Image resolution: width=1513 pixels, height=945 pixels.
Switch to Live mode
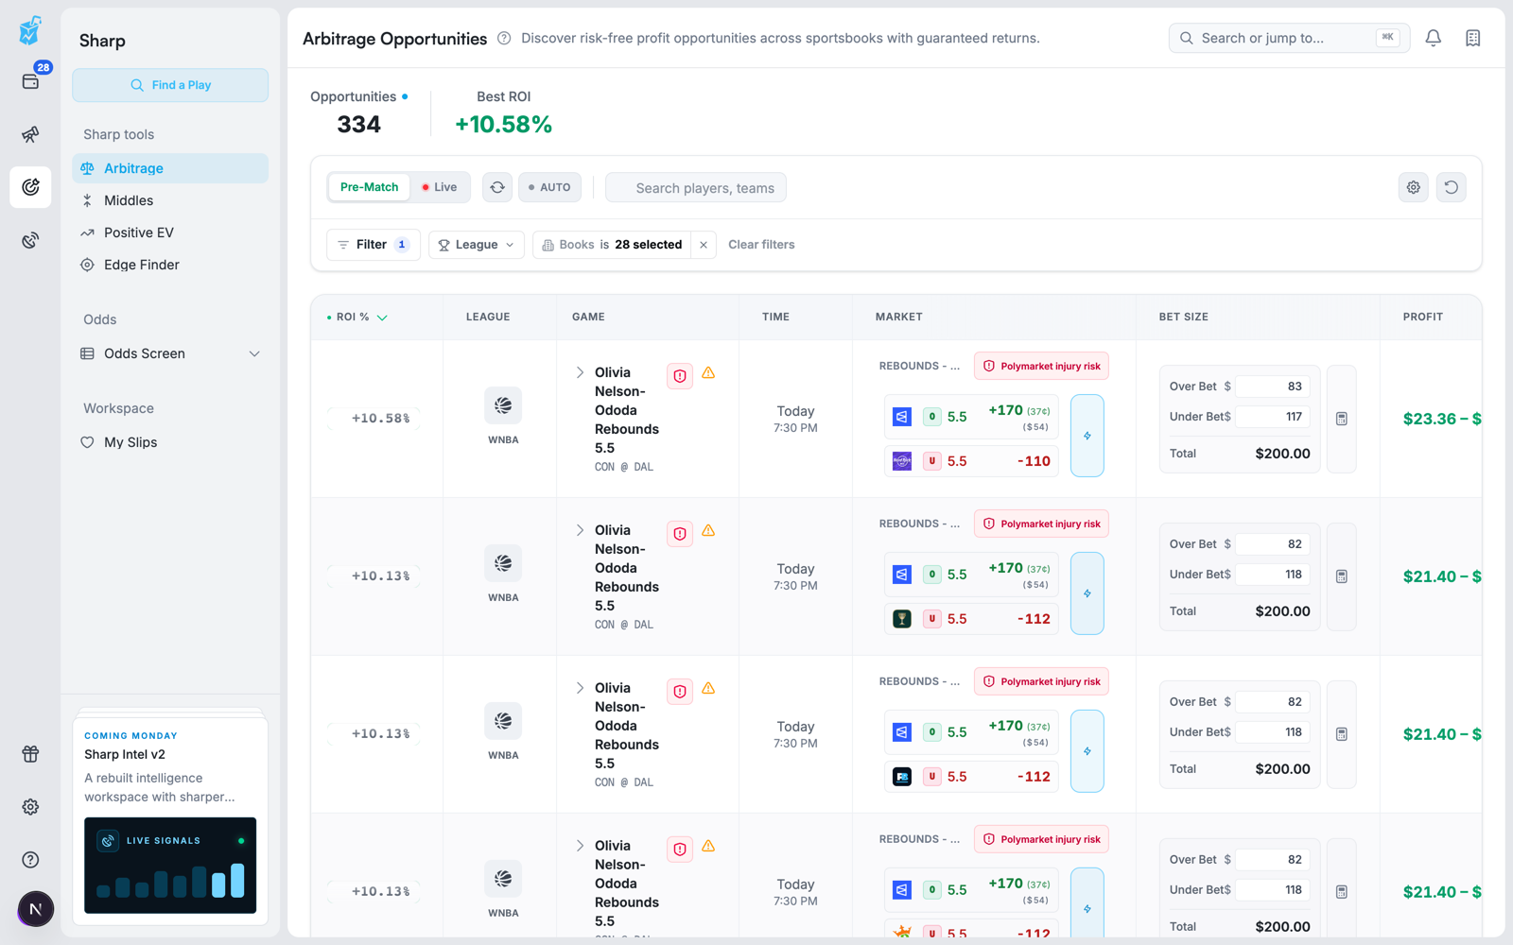440,187
